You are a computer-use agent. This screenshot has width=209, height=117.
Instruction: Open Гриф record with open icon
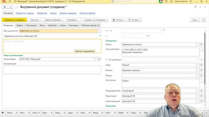point(201,65)
